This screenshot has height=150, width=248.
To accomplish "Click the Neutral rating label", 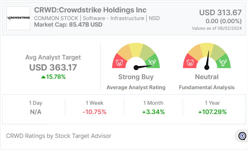I will (x=206, y=77).
